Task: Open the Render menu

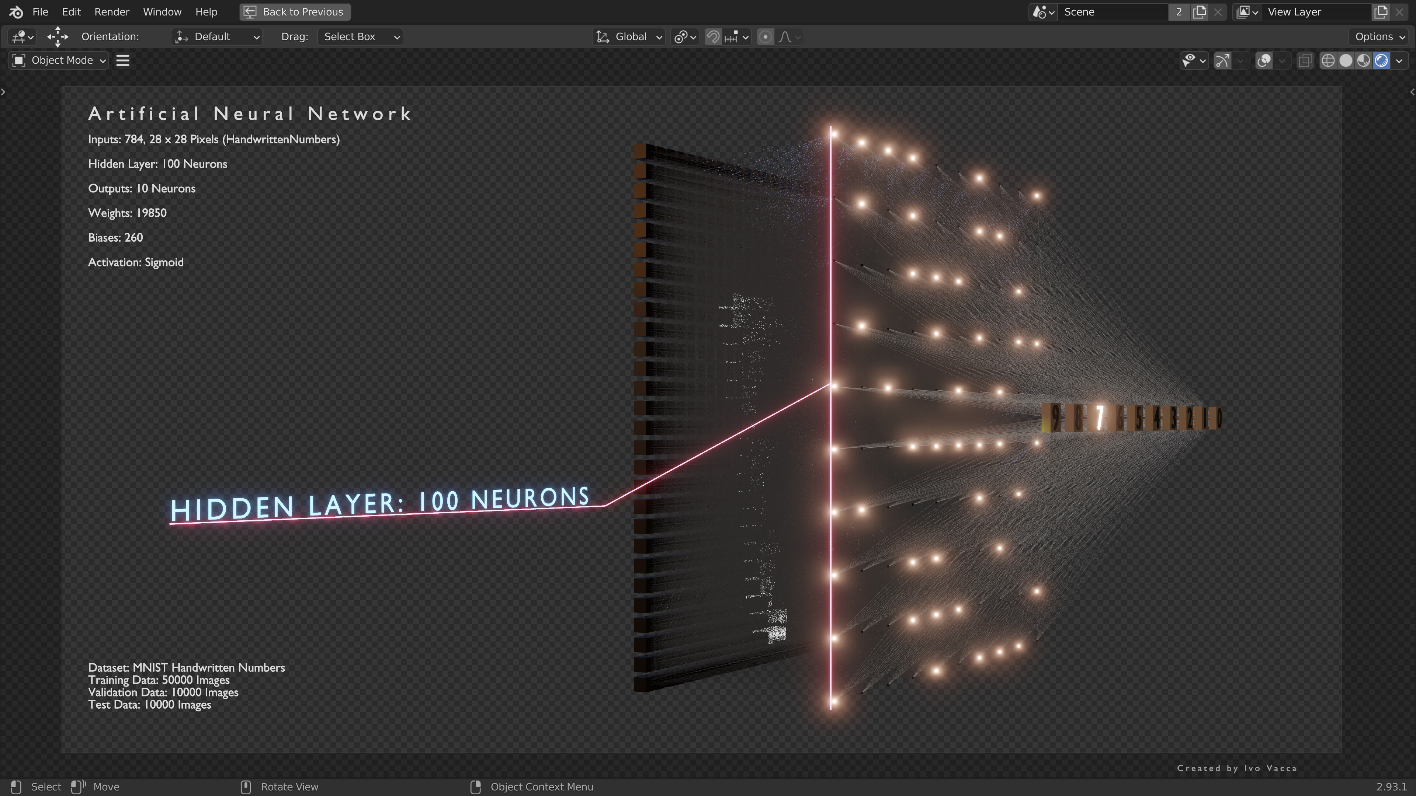Action: tap(112, 11)
